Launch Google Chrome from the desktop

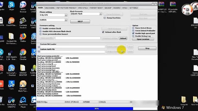click(x=23, y=55)
